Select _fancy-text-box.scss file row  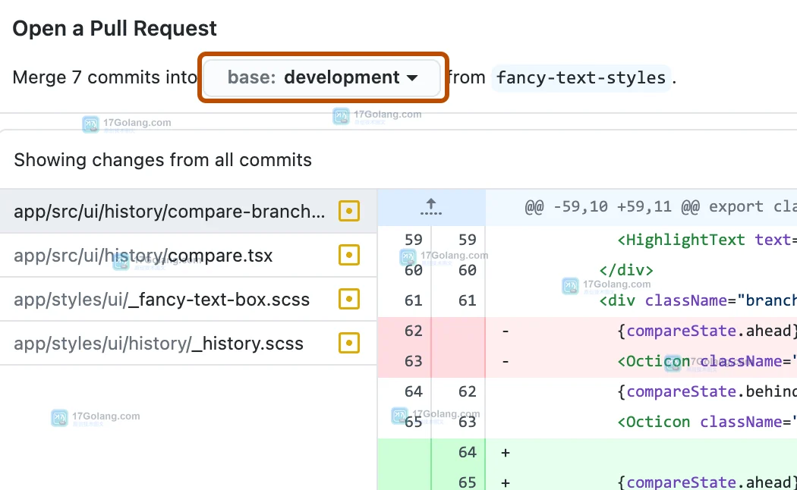pyautogui.click(x=188, y=300)
